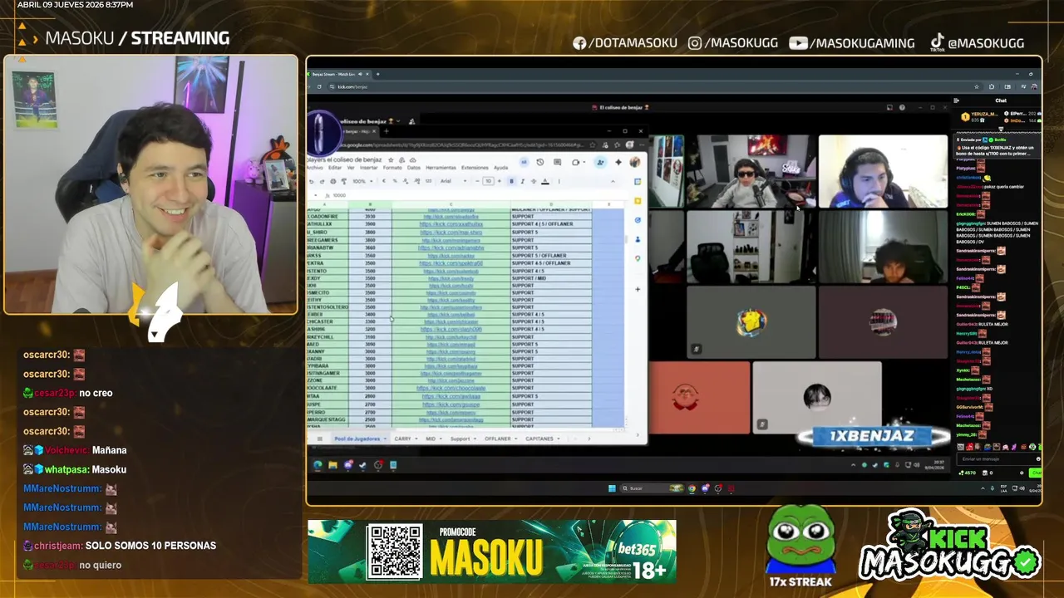Click the Share button in Sheets

pos(600,162)
